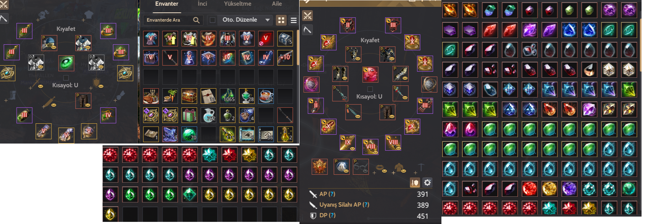
Task: Pick the red leaf item marked V
Action: pos(266,39)
